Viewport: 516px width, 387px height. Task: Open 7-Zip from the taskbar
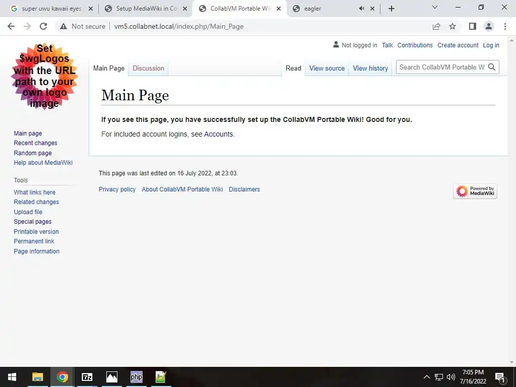click(x=87, y=377)
